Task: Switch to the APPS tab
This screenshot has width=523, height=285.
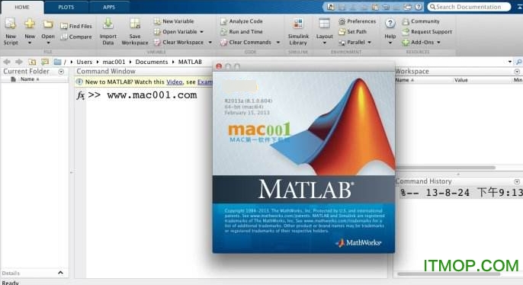Action: pyautogui.click(x=109, y=7)
